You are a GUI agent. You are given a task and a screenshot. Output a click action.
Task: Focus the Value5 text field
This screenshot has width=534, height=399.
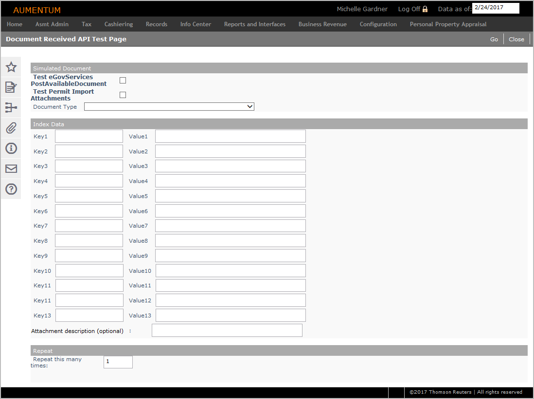tap(230, 196)
